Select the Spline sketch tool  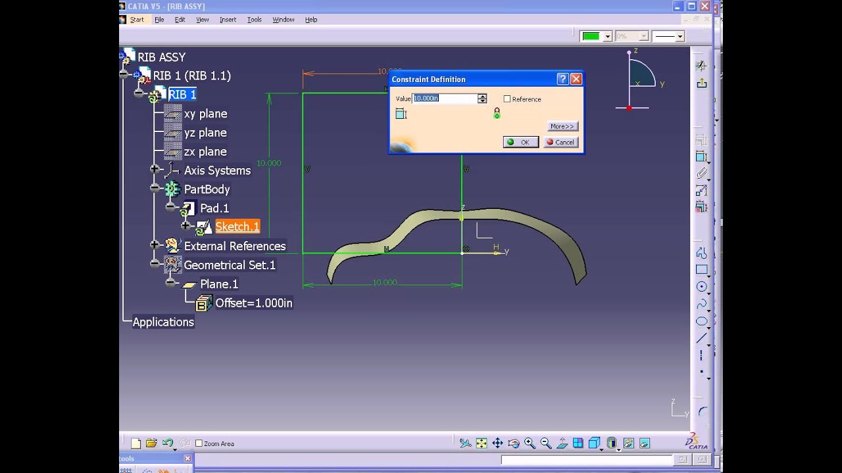coord(701,304)
